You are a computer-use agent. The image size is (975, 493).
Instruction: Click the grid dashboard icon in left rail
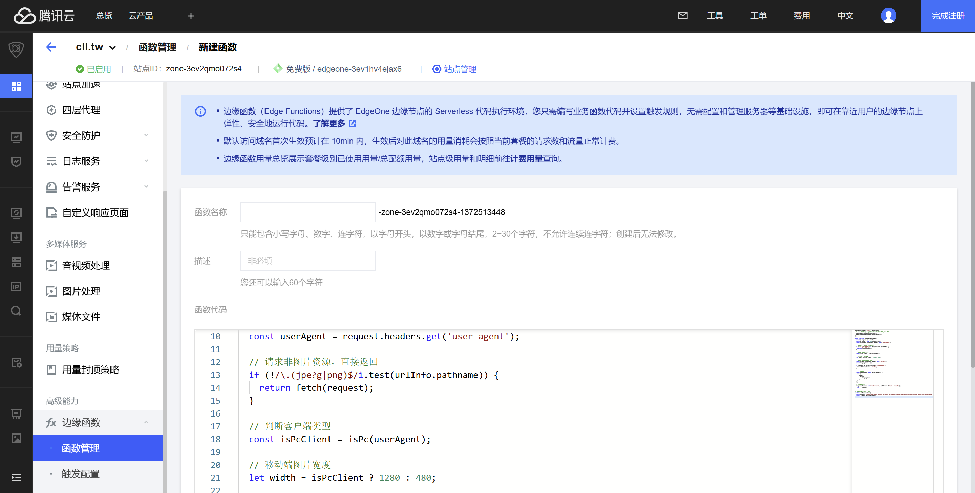[16, 86]
